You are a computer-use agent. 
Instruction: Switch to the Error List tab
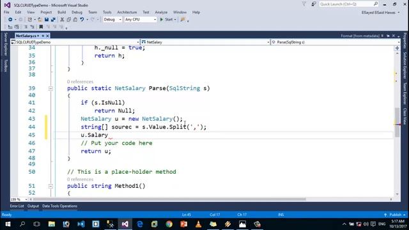click(17, 206)
